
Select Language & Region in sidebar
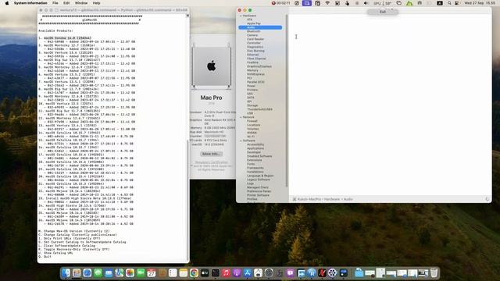(x=260, y=176)
